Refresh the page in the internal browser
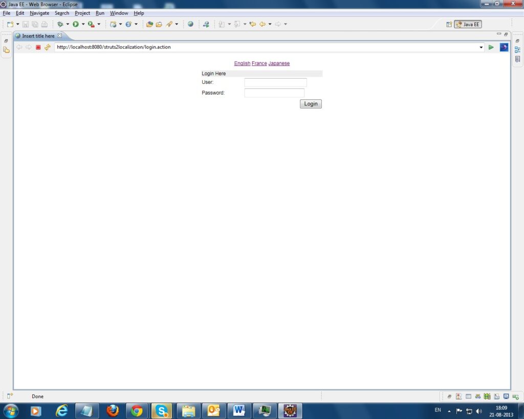This screenshot has width=524, height=419. pos(48,48)
